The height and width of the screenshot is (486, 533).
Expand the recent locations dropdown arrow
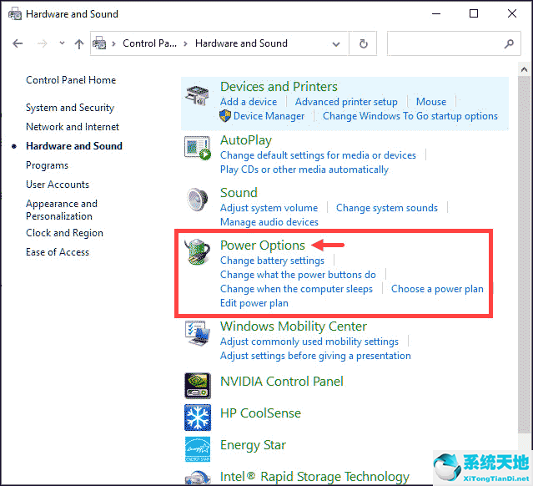(x=61, y=44)
